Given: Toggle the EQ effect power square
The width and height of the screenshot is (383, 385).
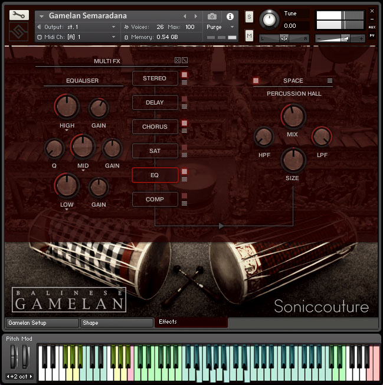Looking at the screenshot, I should [184, 171].
